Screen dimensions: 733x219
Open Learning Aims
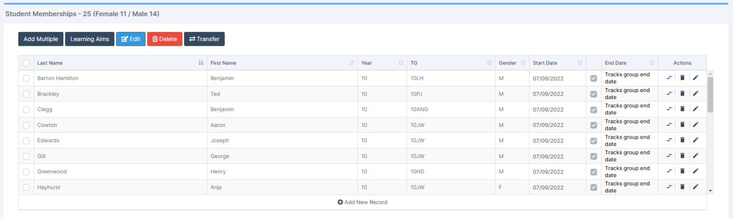click(x=90, y=39)
